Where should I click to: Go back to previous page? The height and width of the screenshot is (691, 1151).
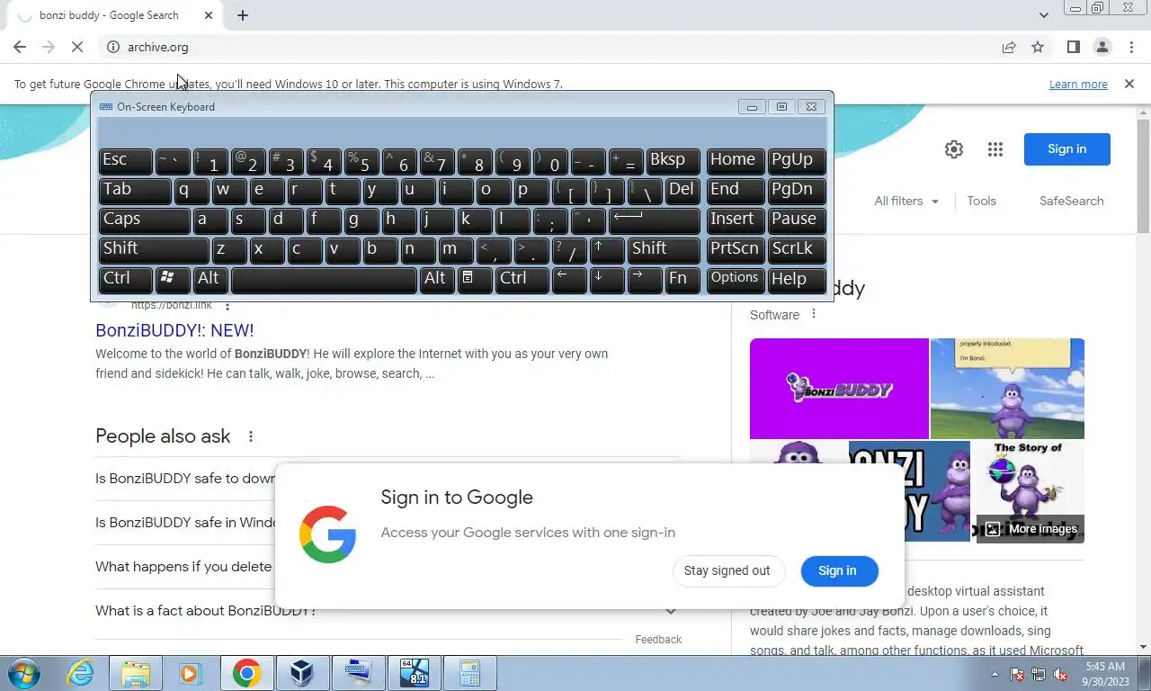point(20,47)
